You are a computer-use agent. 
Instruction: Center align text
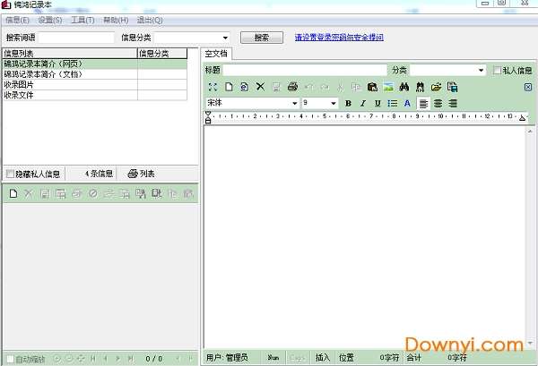(438, 103)
